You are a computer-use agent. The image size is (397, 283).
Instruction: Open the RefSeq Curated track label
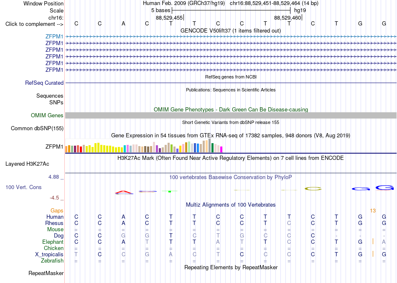44,83
